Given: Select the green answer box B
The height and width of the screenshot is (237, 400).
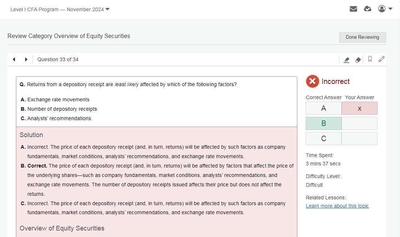Looking at the screenshot, I should [323, 123].
